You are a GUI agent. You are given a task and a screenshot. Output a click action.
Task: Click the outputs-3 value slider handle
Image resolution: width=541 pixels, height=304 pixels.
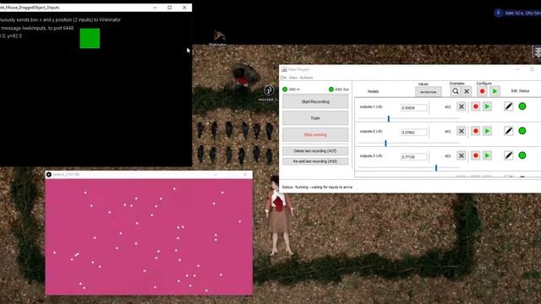436,168
